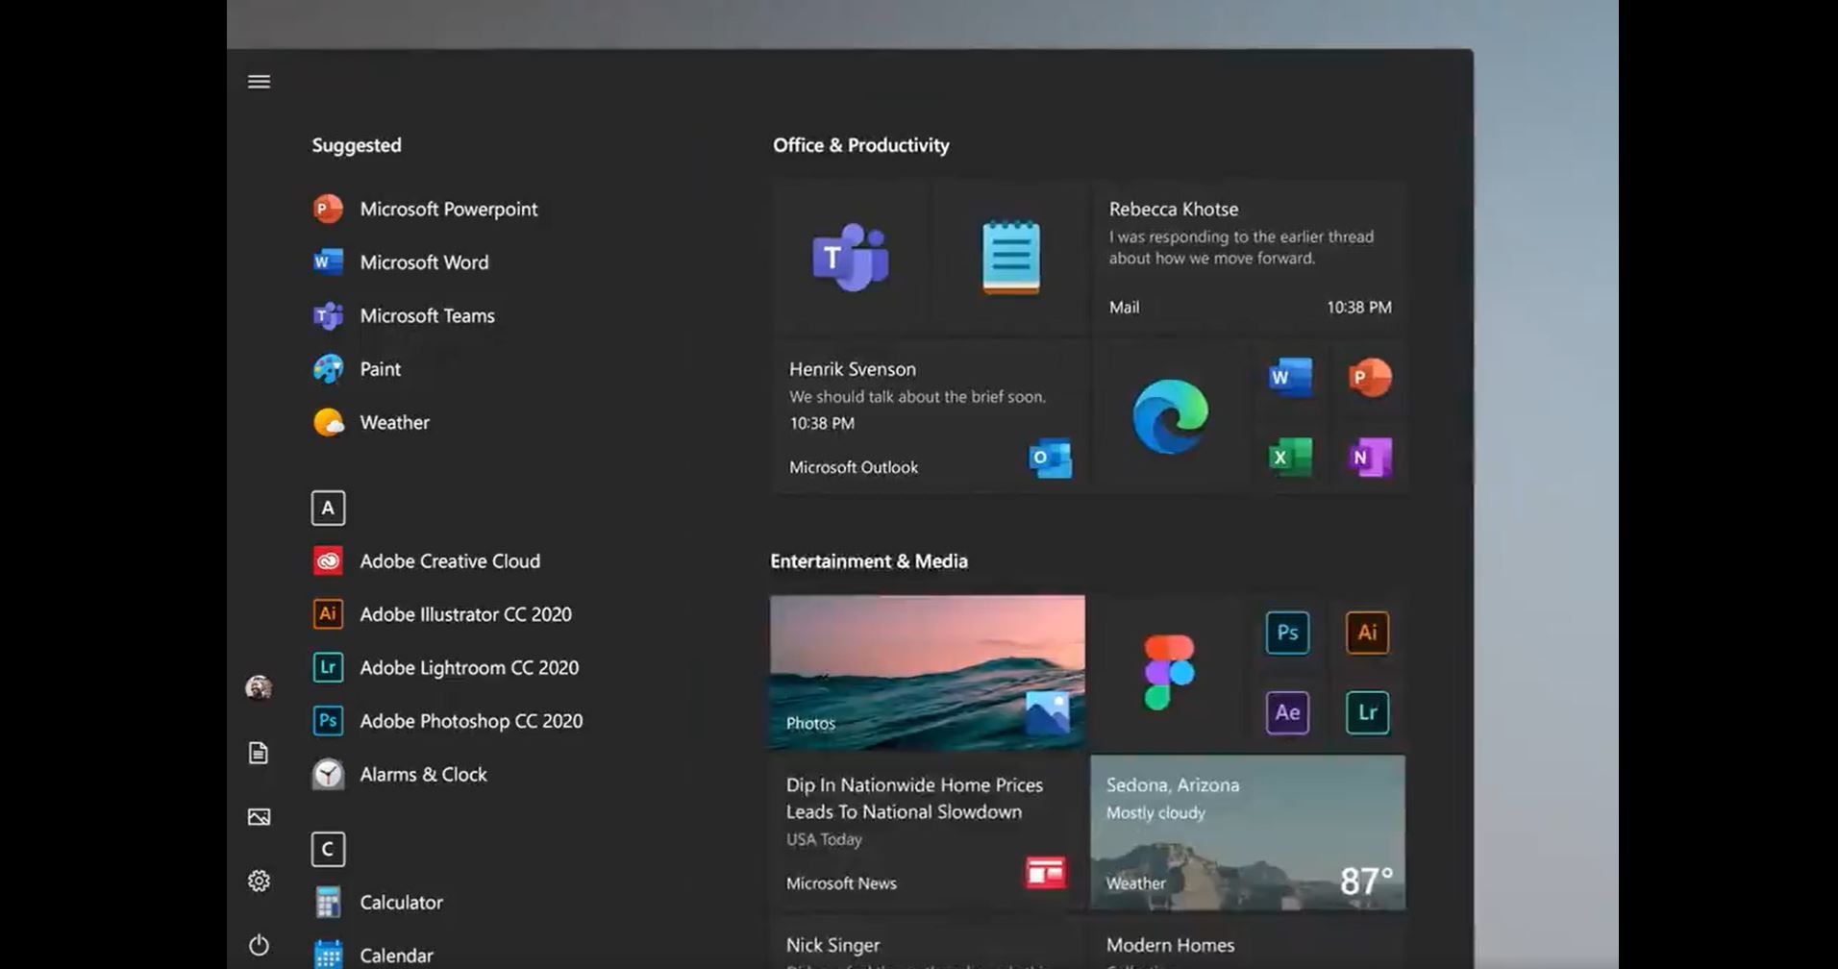Open the letter C section header
This screenshot has height=969, width=1838.
pyautogui.click(x=328, y=849)
